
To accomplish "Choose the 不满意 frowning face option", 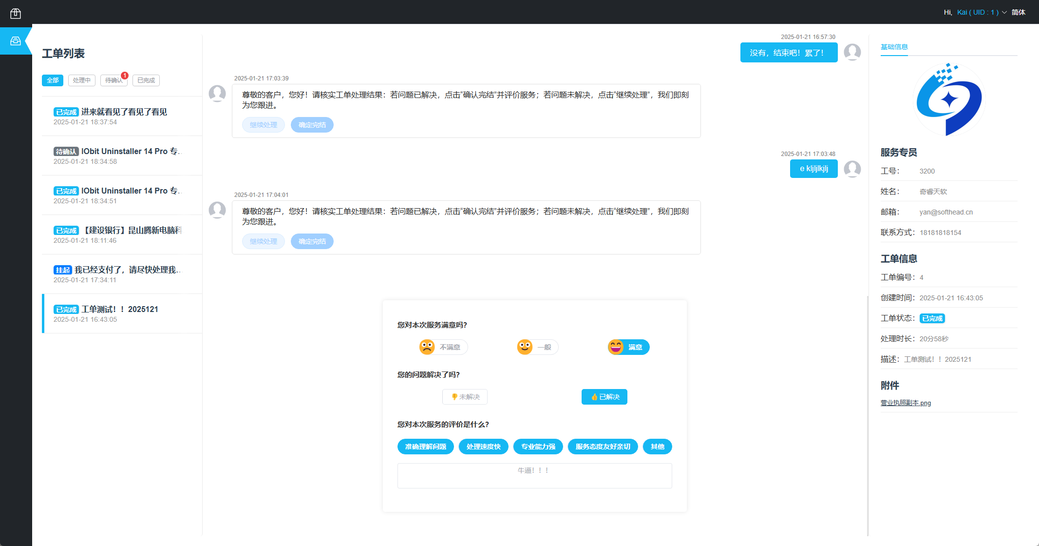I will tap(442, 347).
